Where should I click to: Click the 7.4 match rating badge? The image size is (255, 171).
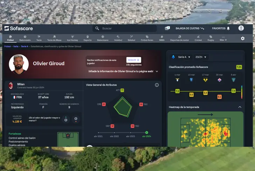pyautogui.click(x=233, y=91)
